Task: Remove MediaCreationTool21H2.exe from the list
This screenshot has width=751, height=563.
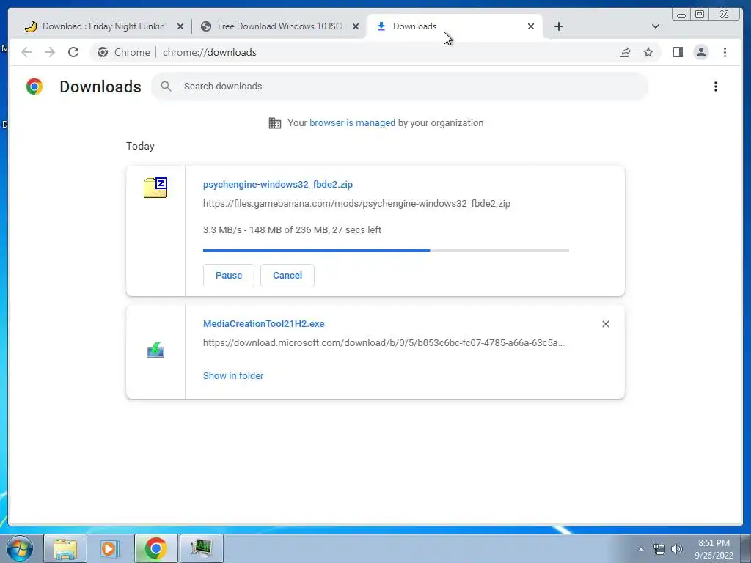Action: coord(605,324)
